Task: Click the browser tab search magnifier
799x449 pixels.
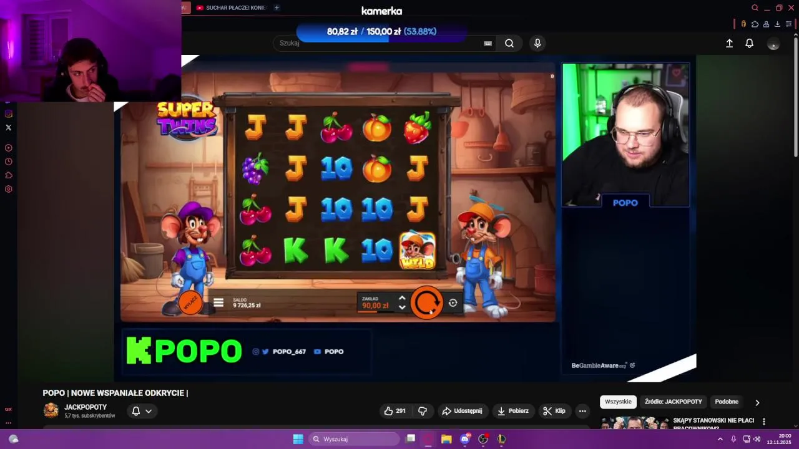Action: (x=755, y=8)
